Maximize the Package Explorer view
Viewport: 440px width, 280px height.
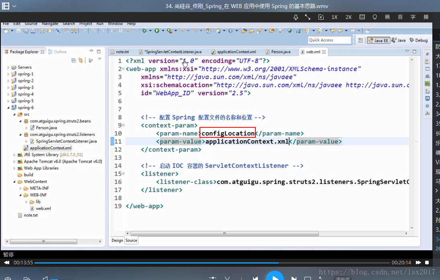[99, 51]
